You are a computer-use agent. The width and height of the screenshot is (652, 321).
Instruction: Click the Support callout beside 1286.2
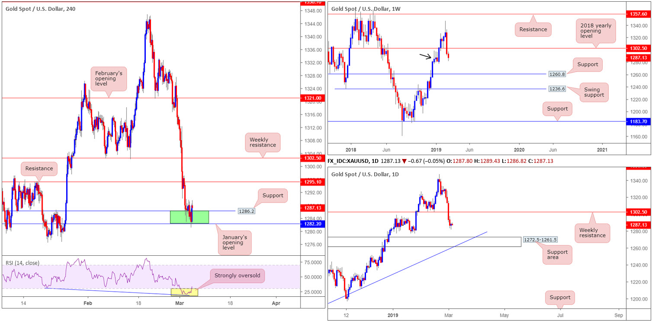273,195
